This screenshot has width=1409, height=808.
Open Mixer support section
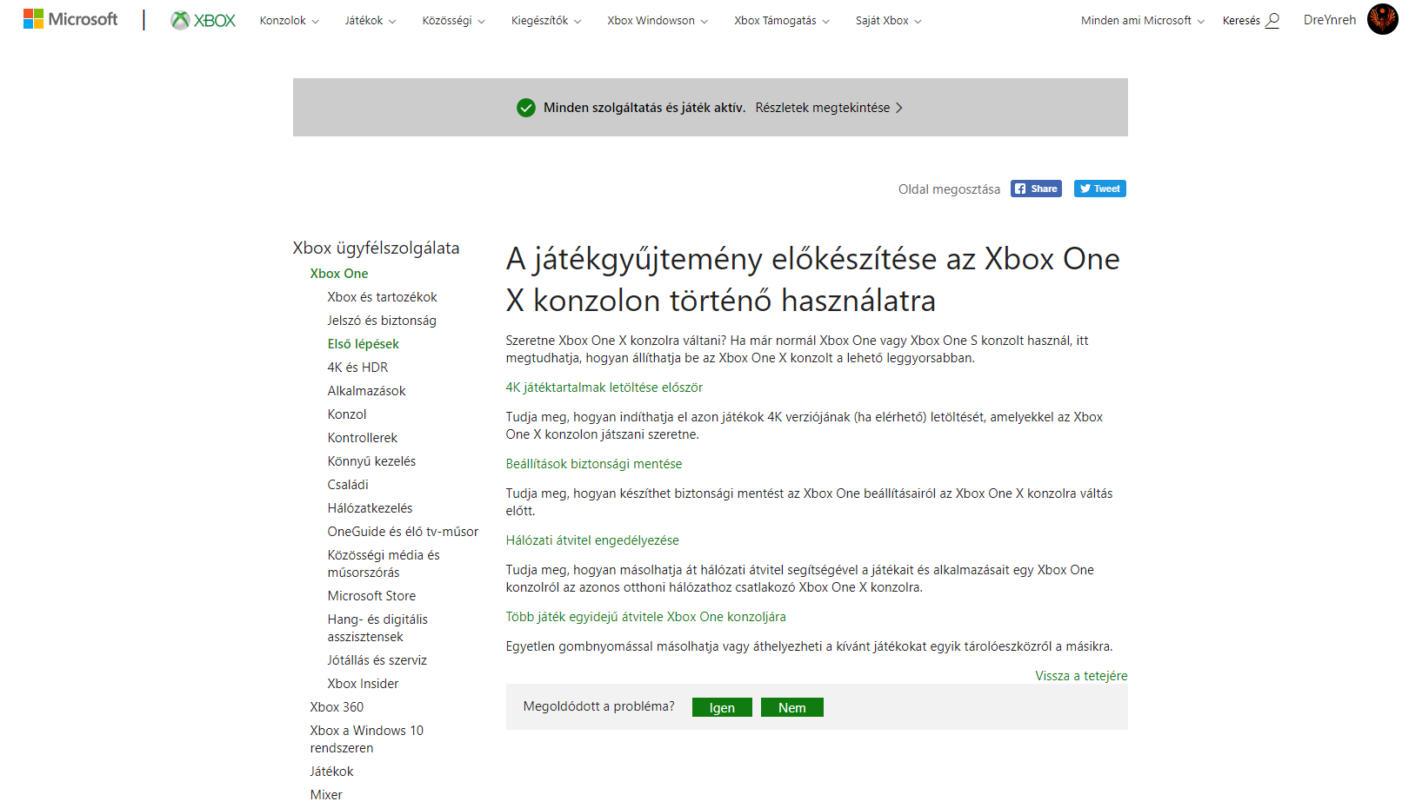pyautogui.click(x=326, y=795)
